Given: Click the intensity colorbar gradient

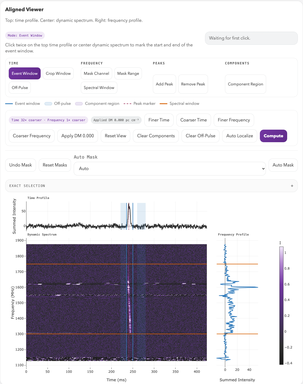Looking at the screenshot, I should tap(281, 306).
